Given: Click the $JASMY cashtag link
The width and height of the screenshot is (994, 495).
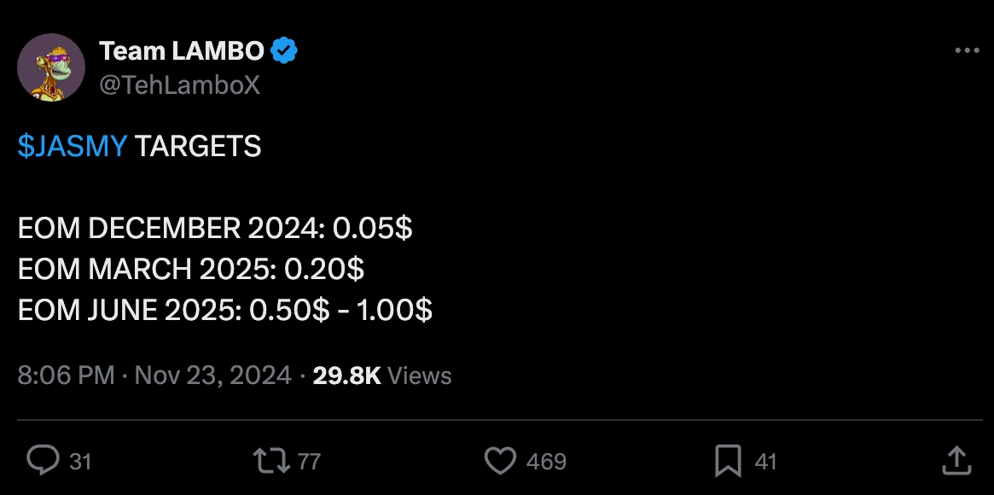Looking at the screenshot, I should pos(72,147).
